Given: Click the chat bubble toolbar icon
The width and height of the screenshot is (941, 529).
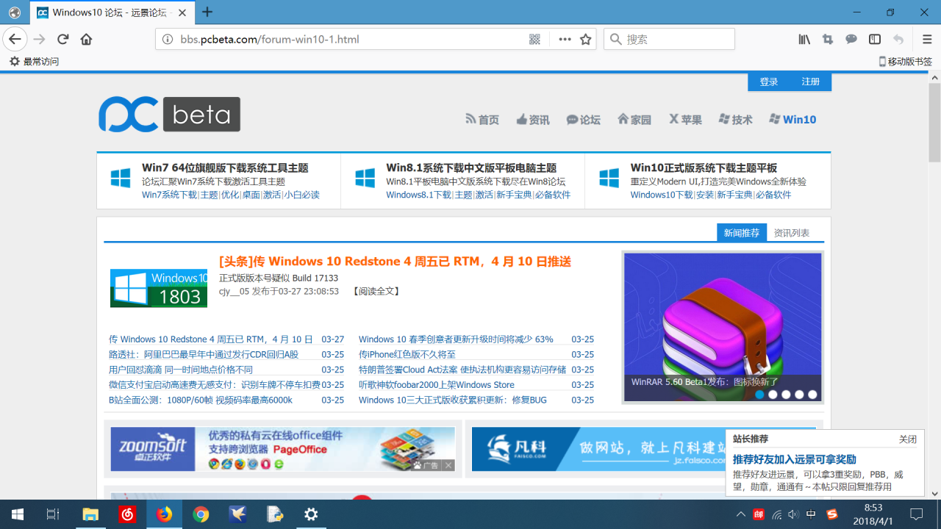Looking at the screenshot, I should click(x=851, y=39).
